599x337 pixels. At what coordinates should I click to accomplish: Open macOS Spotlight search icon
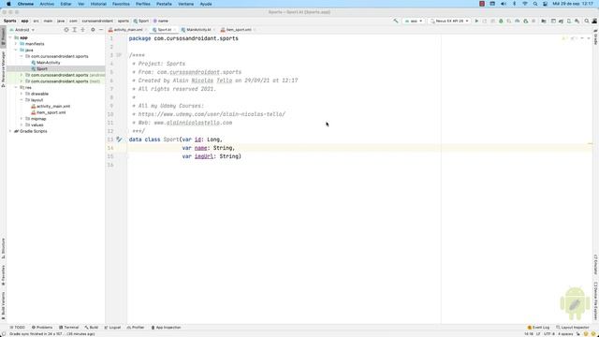click(535, 4)
